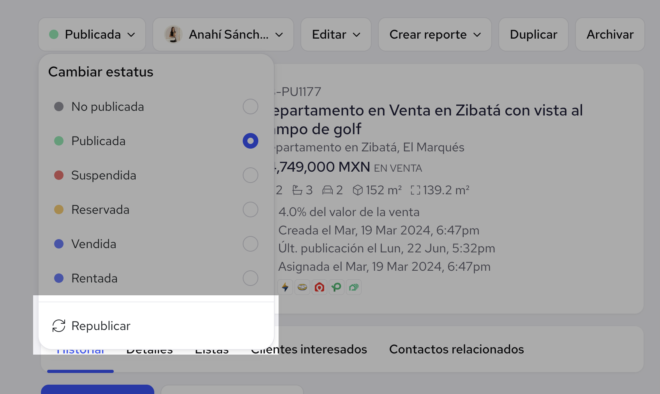Open the Contactos relacionados tab

pos(457,350)
